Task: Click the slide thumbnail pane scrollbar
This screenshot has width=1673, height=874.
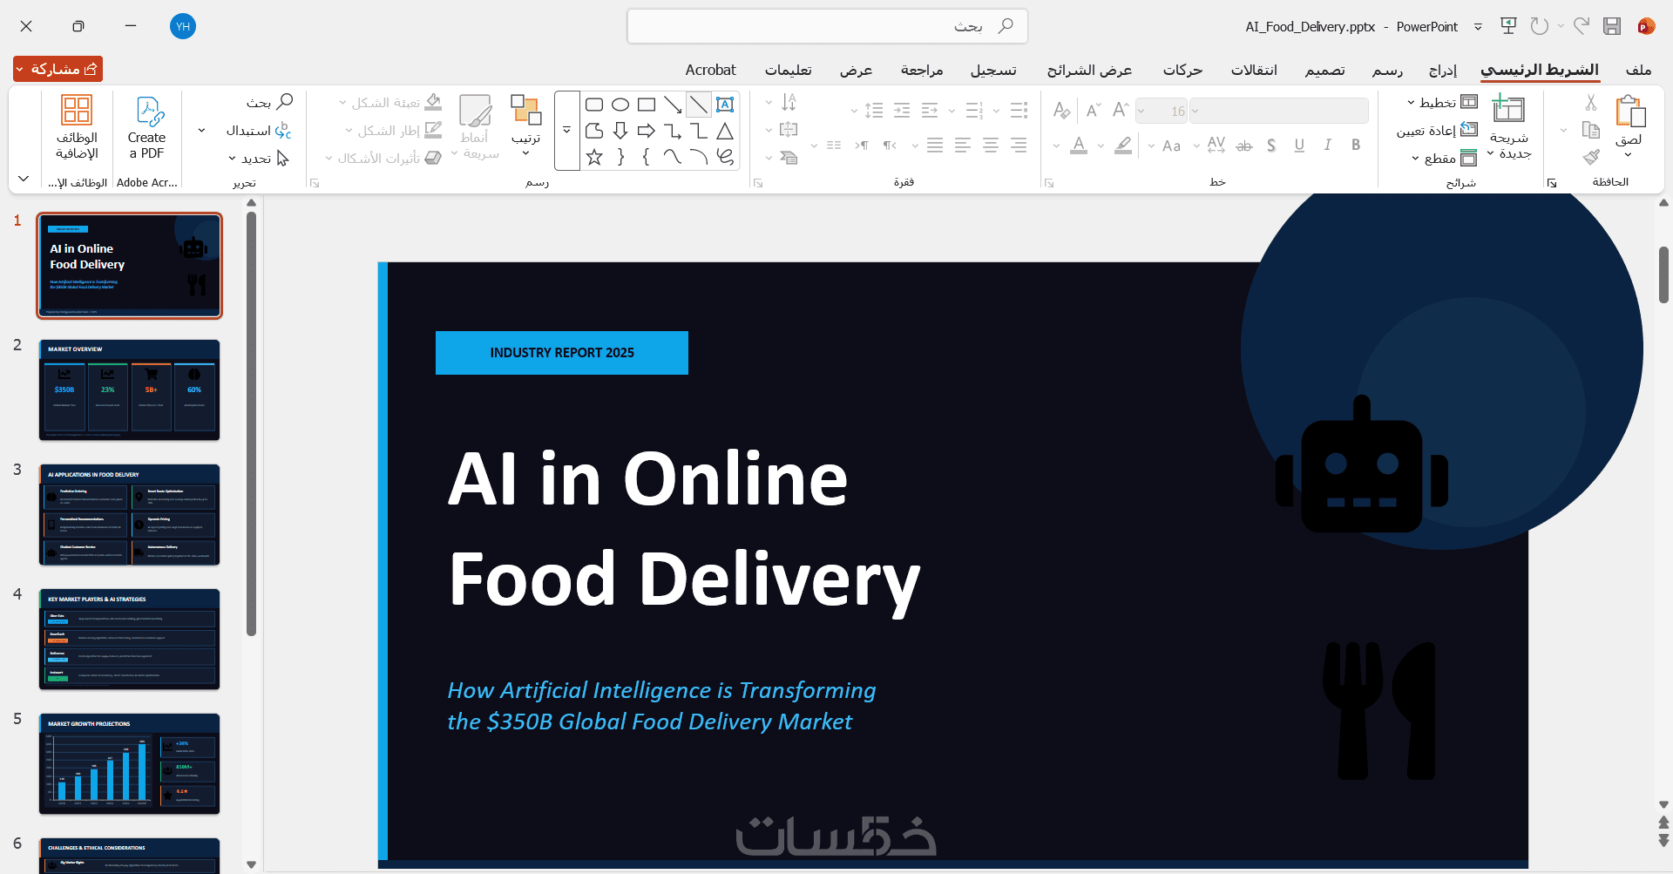Action: (x=251, y=423)
